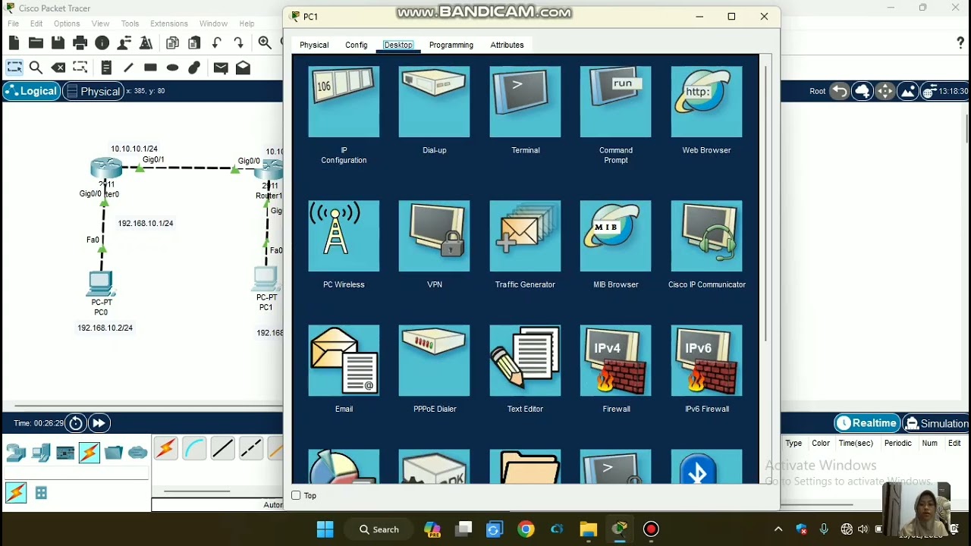Launch the Web Browser app
This screenshot has width=971, height=546.
(706, 102)
